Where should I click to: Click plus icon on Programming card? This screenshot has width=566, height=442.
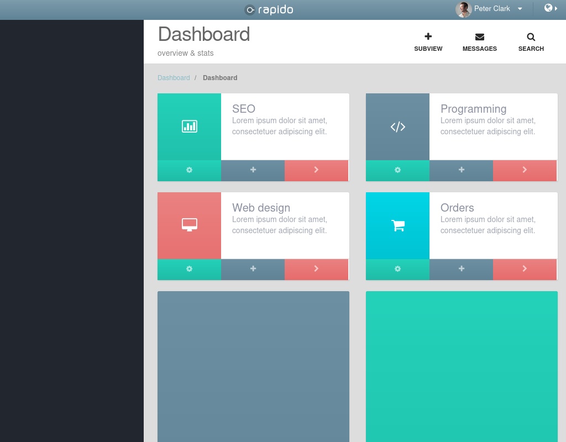461,170
